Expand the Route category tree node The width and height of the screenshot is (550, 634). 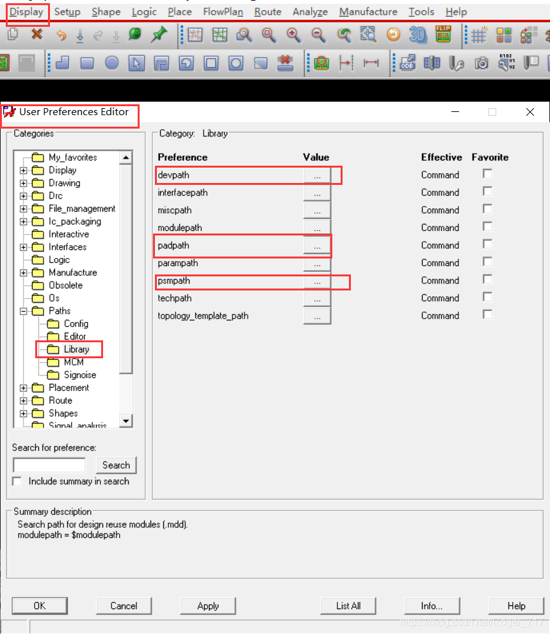pos(24,400)
